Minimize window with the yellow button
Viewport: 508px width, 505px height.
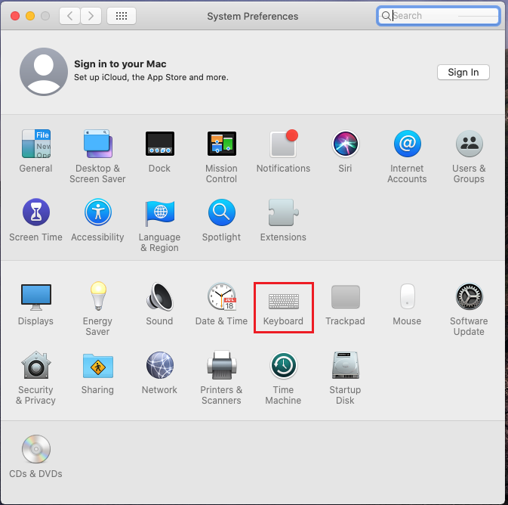(30, 16)
